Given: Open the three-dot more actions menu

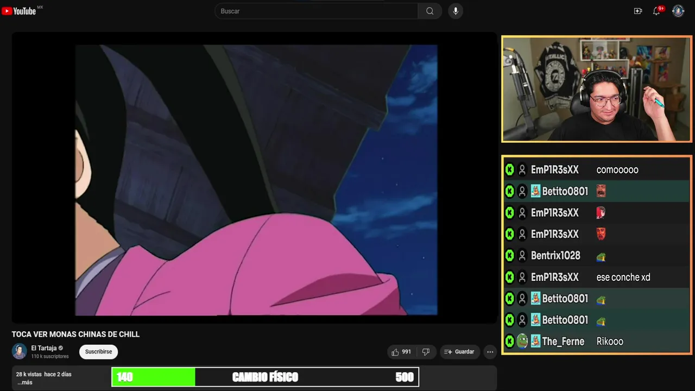Looking at the screenshot, I should [x=490, y=352].
